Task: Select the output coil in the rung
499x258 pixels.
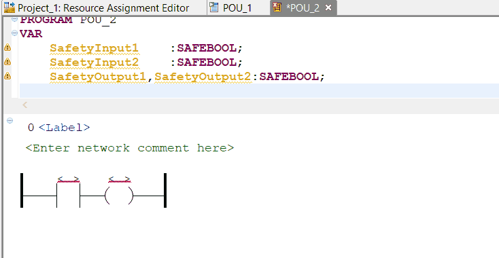Action: (119, 196)
